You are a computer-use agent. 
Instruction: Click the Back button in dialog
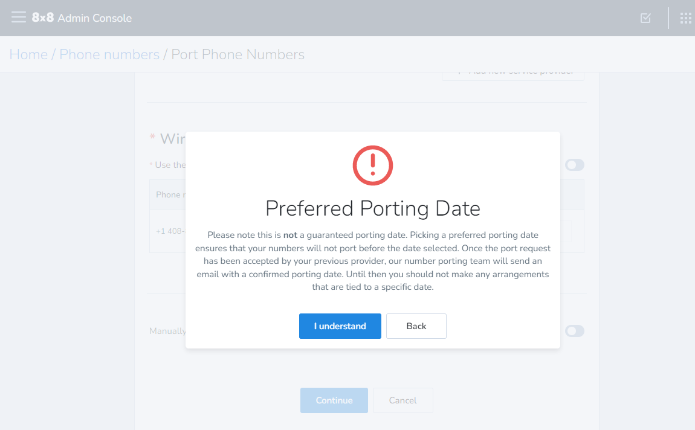416,326
